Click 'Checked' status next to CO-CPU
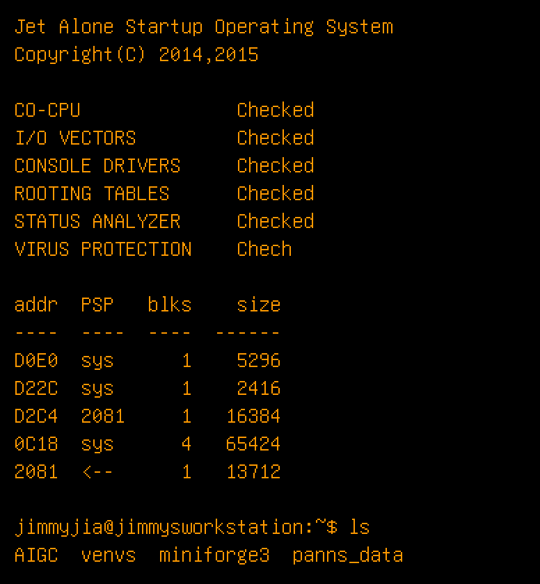The height and width of the screenshot is (584, 540). (276, 110)
